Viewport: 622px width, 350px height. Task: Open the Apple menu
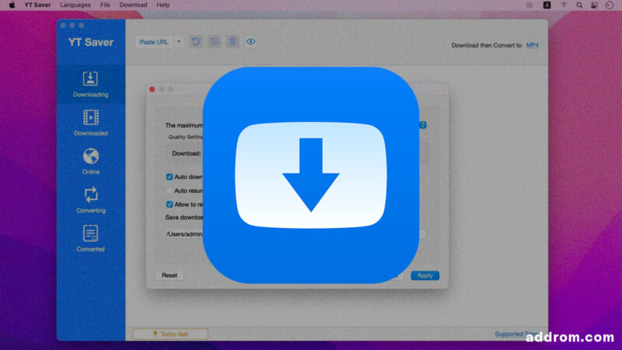[x=12, y=5]
